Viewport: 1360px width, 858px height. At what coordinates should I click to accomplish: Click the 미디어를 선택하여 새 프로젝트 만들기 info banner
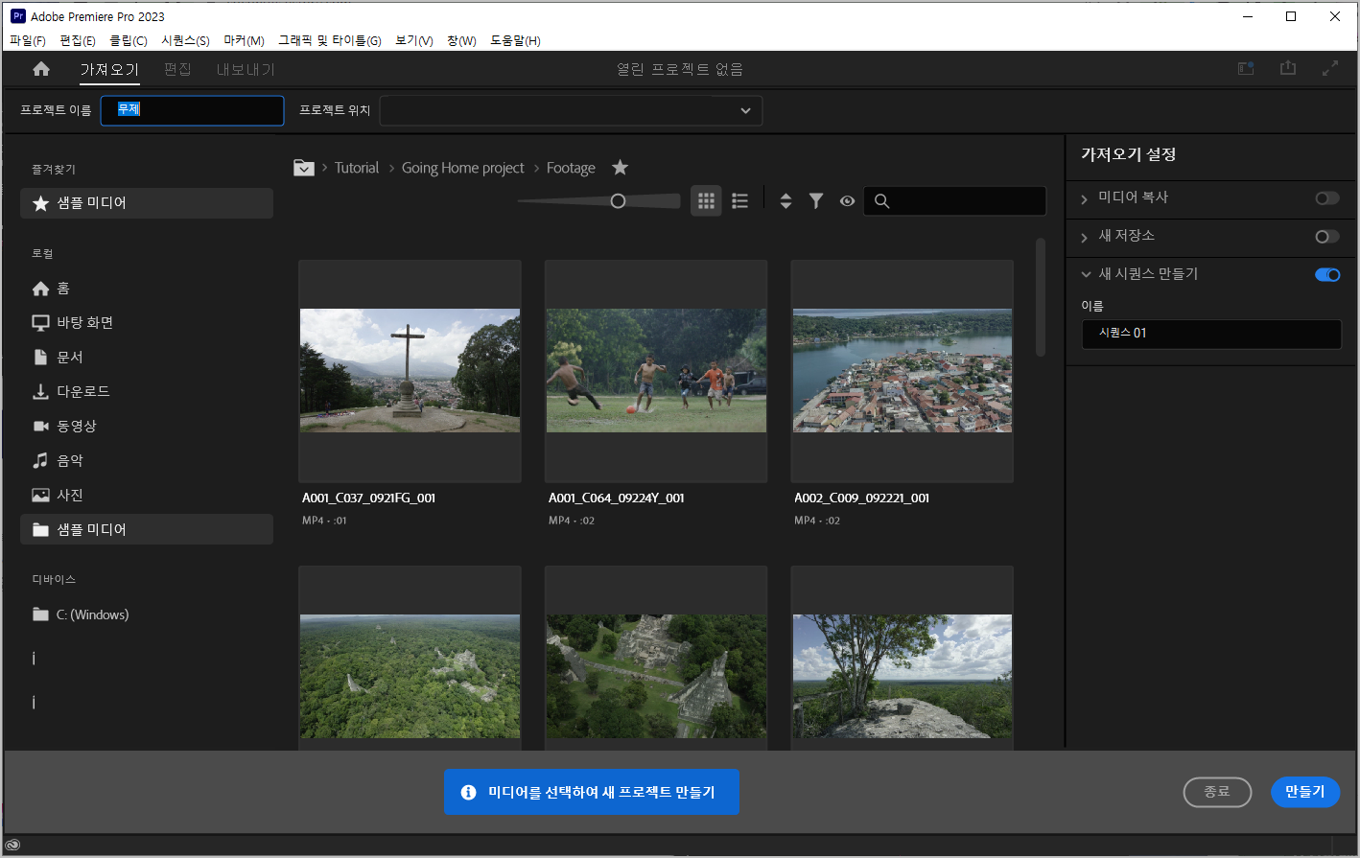[x=592, y=792]
